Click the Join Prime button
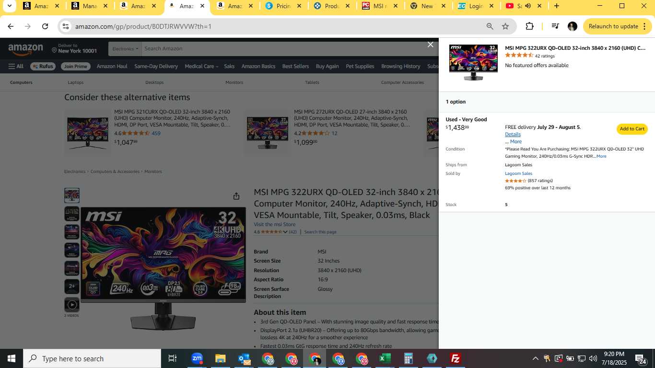 pos(76,66)
